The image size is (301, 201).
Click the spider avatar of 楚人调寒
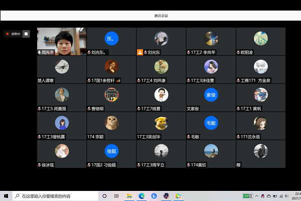click(x=62, y=66)
